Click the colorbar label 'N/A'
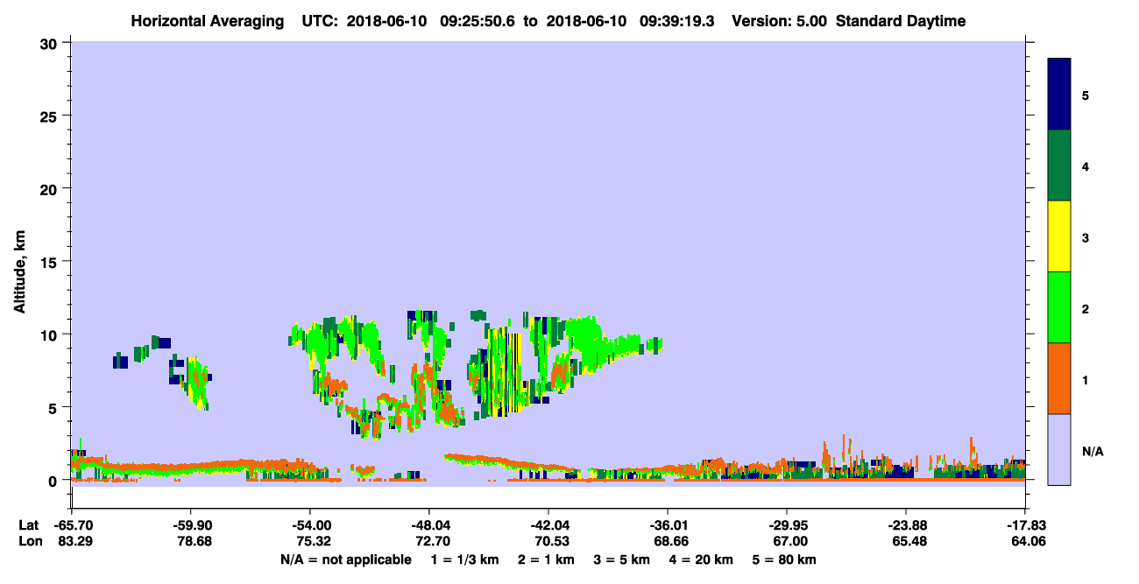Image resolution: width=1139 pixels, height=584 pixels. click(1093, 451)
